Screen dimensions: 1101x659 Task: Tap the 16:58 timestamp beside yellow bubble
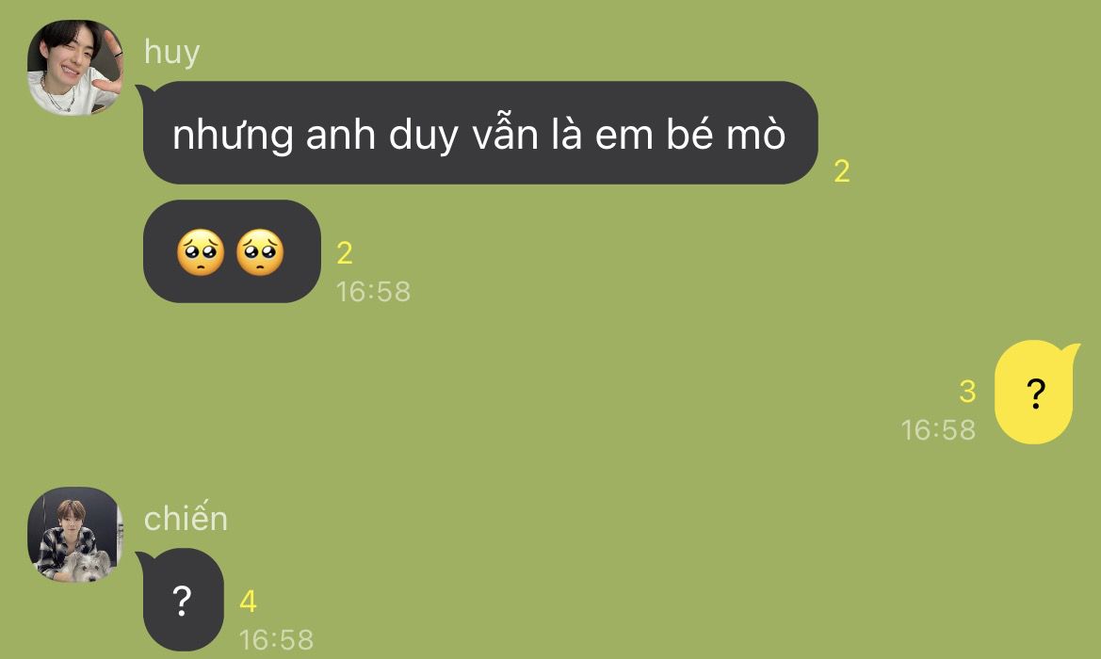pos(938,430)
